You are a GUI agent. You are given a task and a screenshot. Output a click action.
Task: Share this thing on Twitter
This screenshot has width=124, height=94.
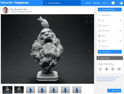pyautogui.click(x=106, y=69)
